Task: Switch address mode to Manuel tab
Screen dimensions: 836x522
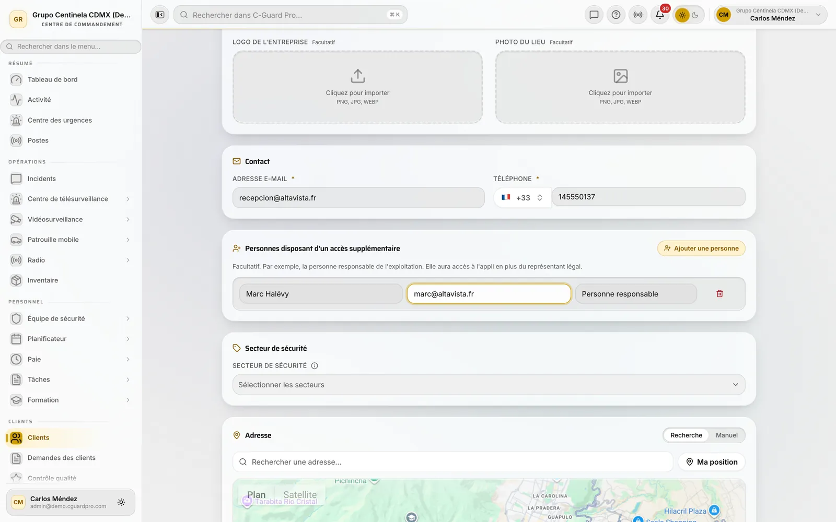Action: pyautogui.click(x=726, y=435)
